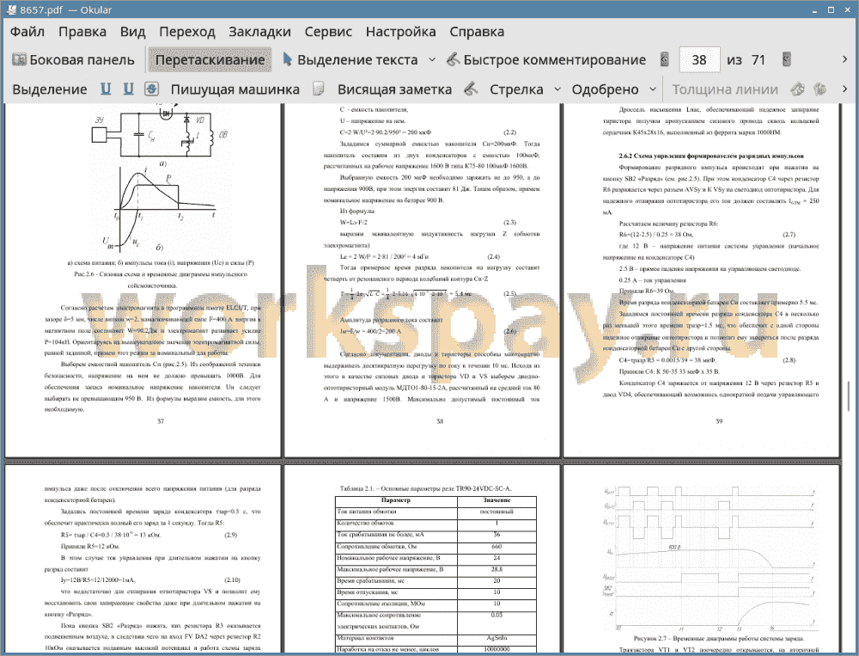Select the squiggly underline annotation tool
This screenshot has height=656, width=859.
(x=128, y=89)
